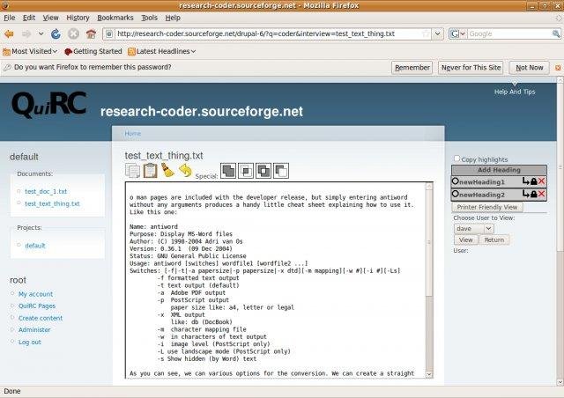Click the move arrow on newHeading1
The image size is (564, 398).
[x=526, y=181]
